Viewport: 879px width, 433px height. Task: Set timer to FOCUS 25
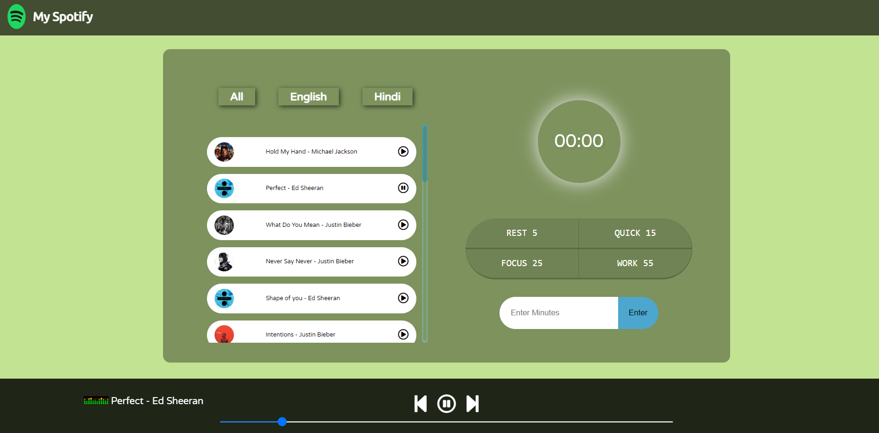(x=522, y=263)
